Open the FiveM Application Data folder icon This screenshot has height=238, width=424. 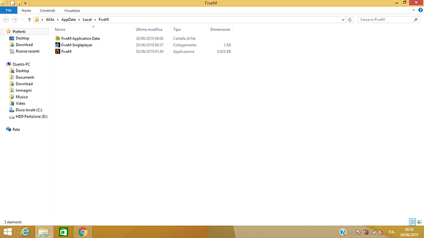58,39
